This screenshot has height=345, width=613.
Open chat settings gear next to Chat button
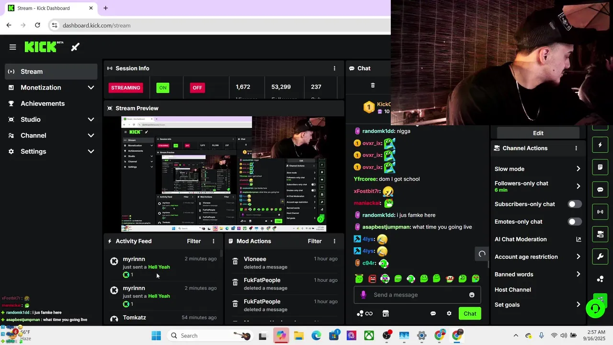pos(449,313)
